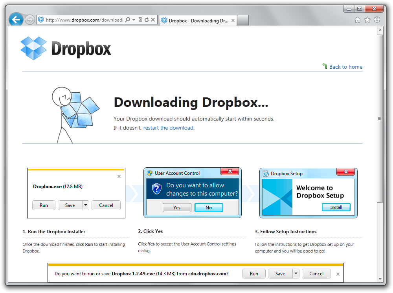
Task: Click 'Do you want to allow changes' text
Action: click(202, 189)
